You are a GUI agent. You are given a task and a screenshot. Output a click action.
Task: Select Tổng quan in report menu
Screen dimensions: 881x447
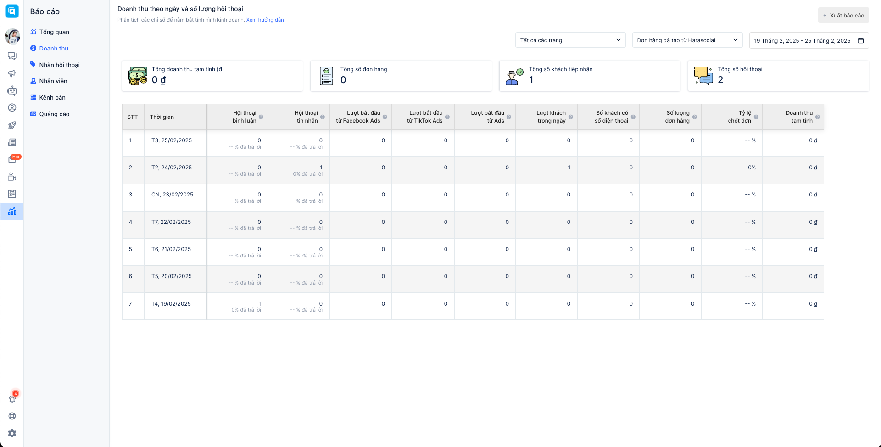(x=54, y=32)
